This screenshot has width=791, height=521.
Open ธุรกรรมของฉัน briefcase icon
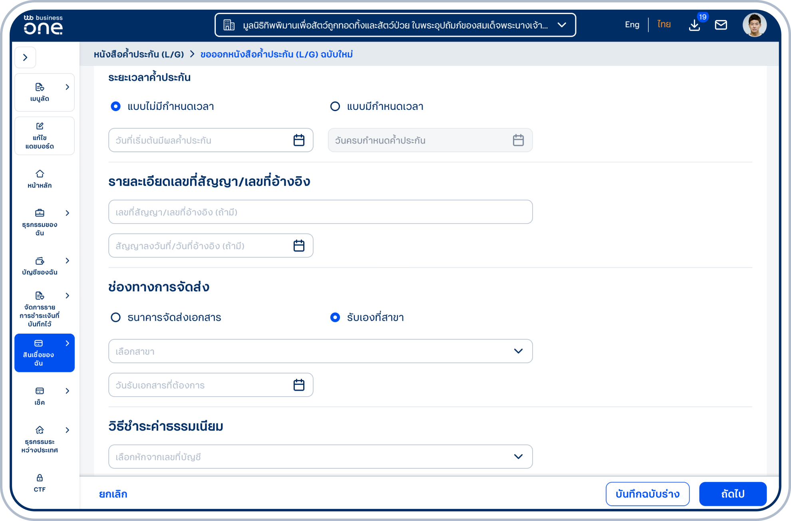pos(40,213)
